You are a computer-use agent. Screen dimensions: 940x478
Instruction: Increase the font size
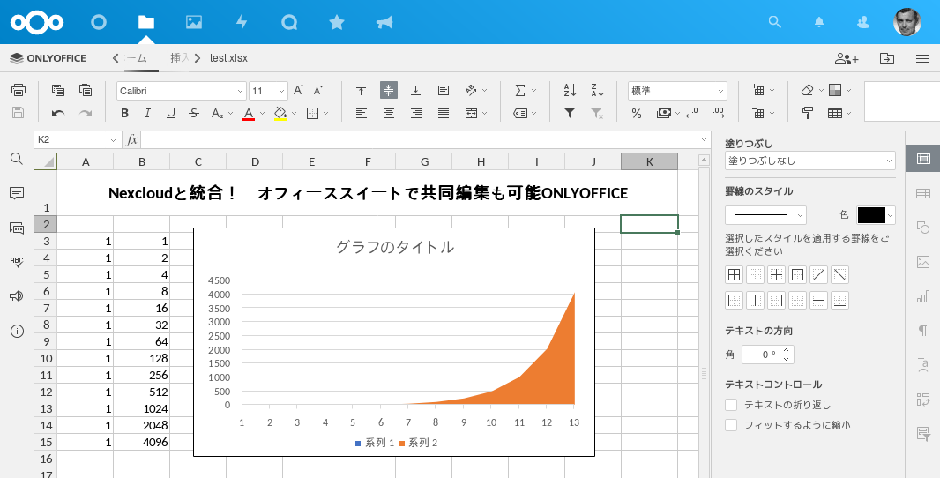click(298, 90)
